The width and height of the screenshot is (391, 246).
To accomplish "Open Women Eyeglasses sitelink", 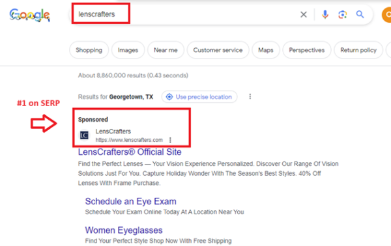I will tap(124, 230).
